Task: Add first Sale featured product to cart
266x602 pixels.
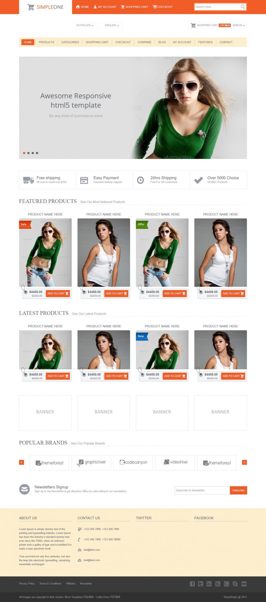Action: (x=58, y=293)
